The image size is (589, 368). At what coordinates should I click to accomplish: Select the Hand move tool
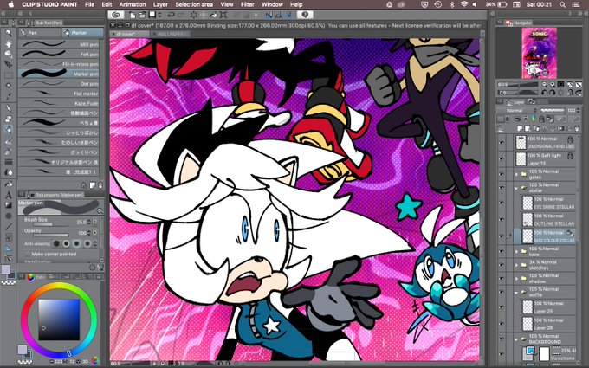point(9,43)
